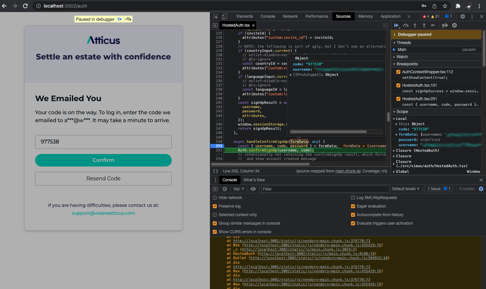
Task: Click the Resend Code button
Action: tap(103, 179)
